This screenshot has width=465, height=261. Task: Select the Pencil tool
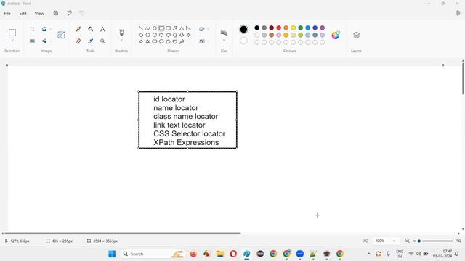pyautogui.click(x=78, y=29)
